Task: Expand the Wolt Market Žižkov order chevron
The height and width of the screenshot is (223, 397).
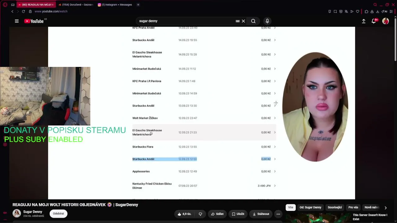Action: (275, 118)
